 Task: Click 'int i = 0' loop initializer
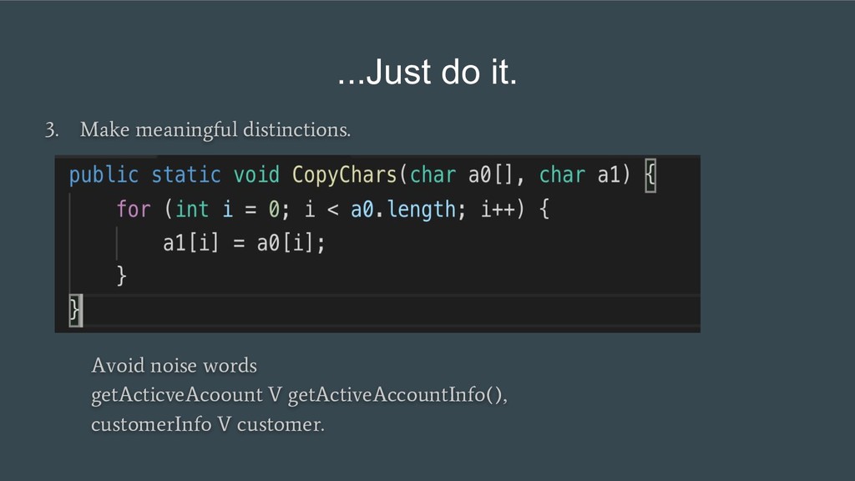228,210
